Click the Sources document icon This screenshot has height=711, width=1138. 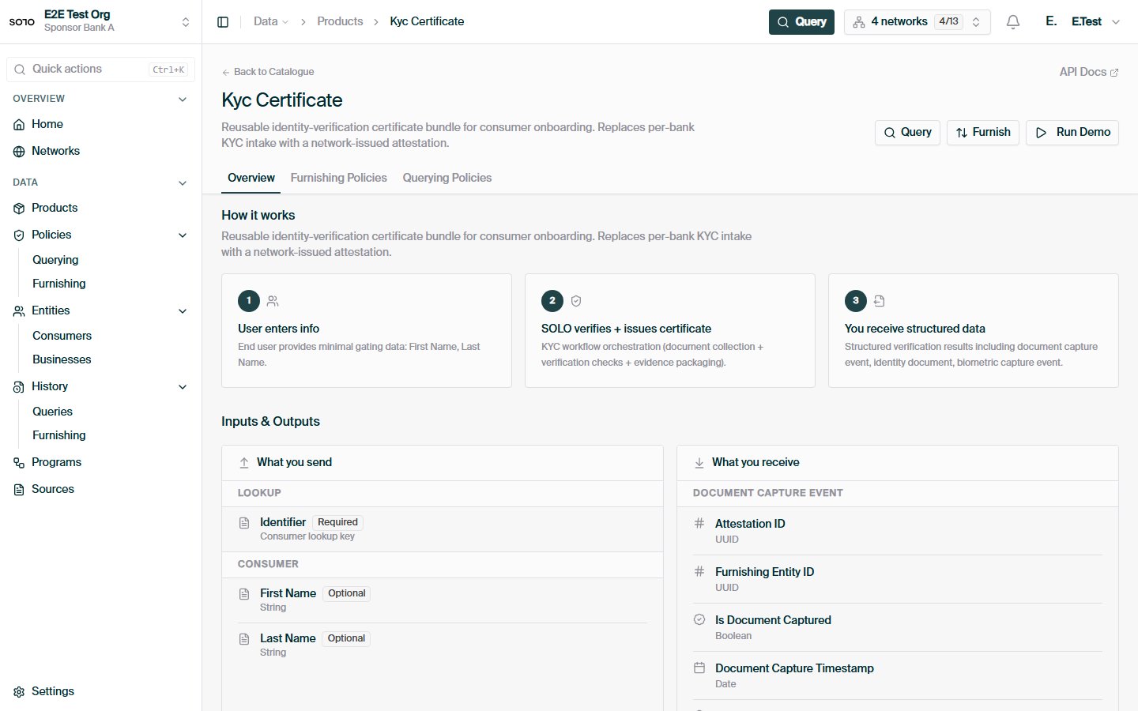click(19, 490)
